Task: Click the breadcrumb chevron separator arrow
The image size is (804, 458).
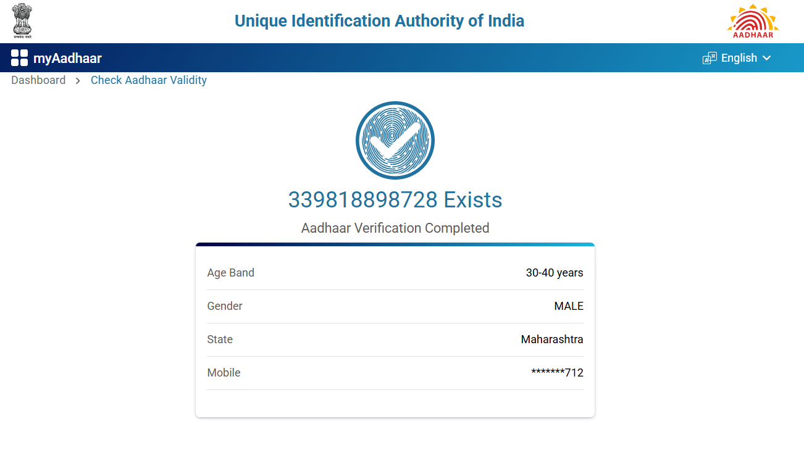Action: click(78, 80)
